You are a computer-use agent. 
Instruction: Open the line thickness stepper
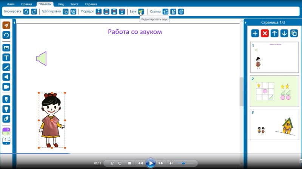[6, 141]
